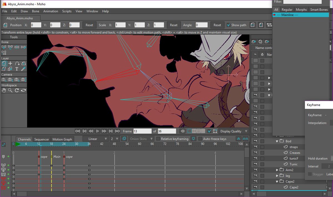Click Reset button next to Position fields
Screen dimensions: 333x197
pyautogui.click(x=89, y=25)
